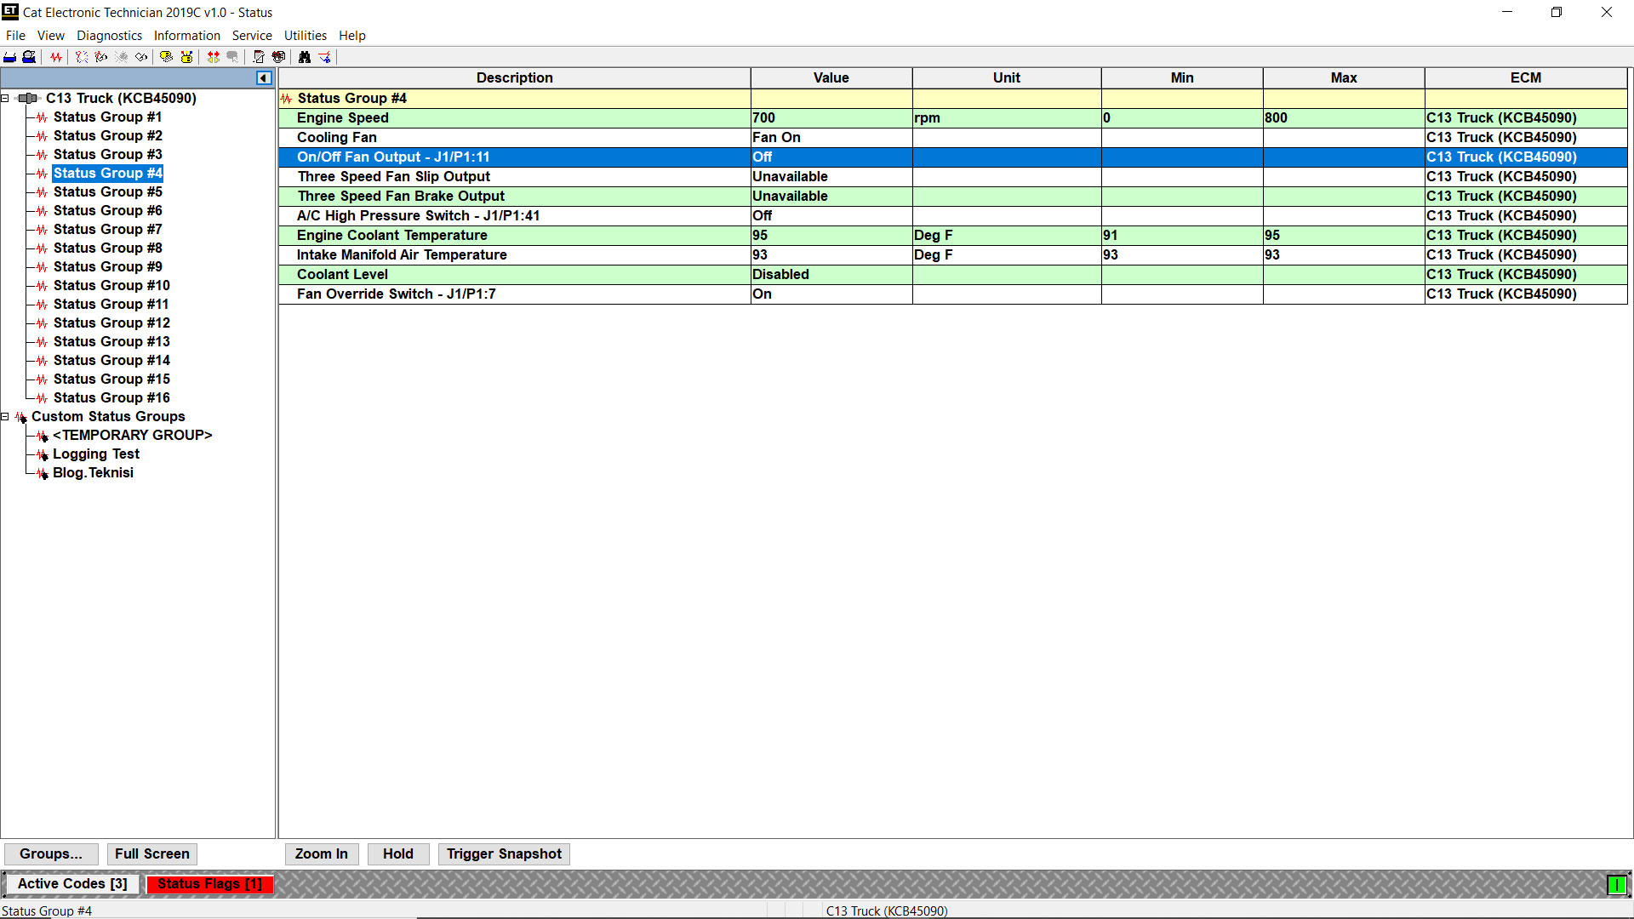Viewport: 1634px width, 919px height.
Task: Collapse the left pane with the arrow toggle
Action: (264, 78)
